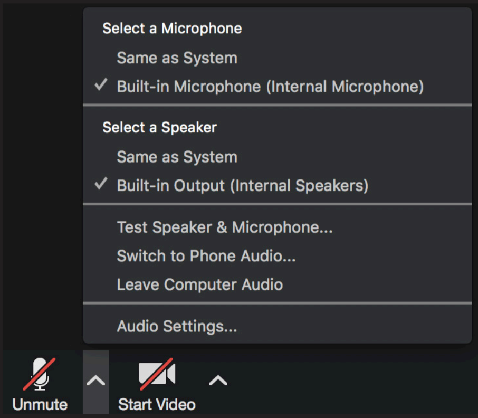
Task: Click the crossed-out microphone icon
Action: 40,374
